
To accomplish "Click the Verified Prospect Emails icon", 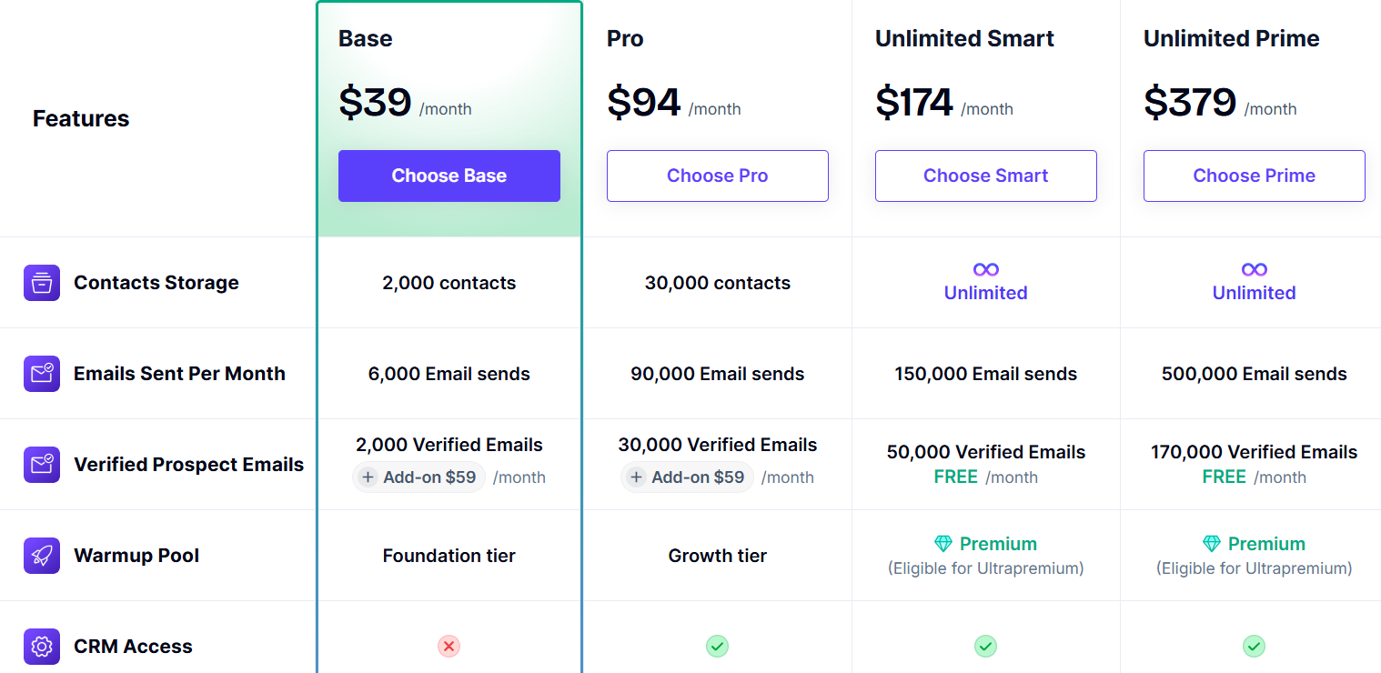I will tap(41, 464).
